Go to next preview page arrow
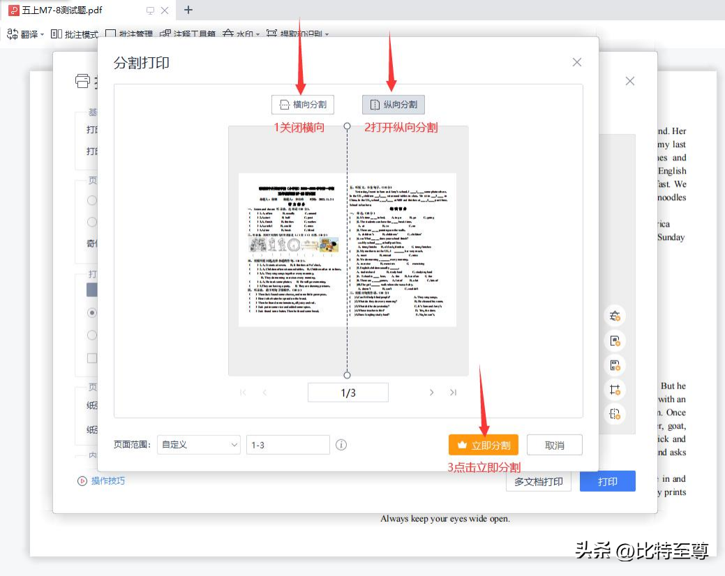This screenshot has height=576, width=725. click(431, 393)
